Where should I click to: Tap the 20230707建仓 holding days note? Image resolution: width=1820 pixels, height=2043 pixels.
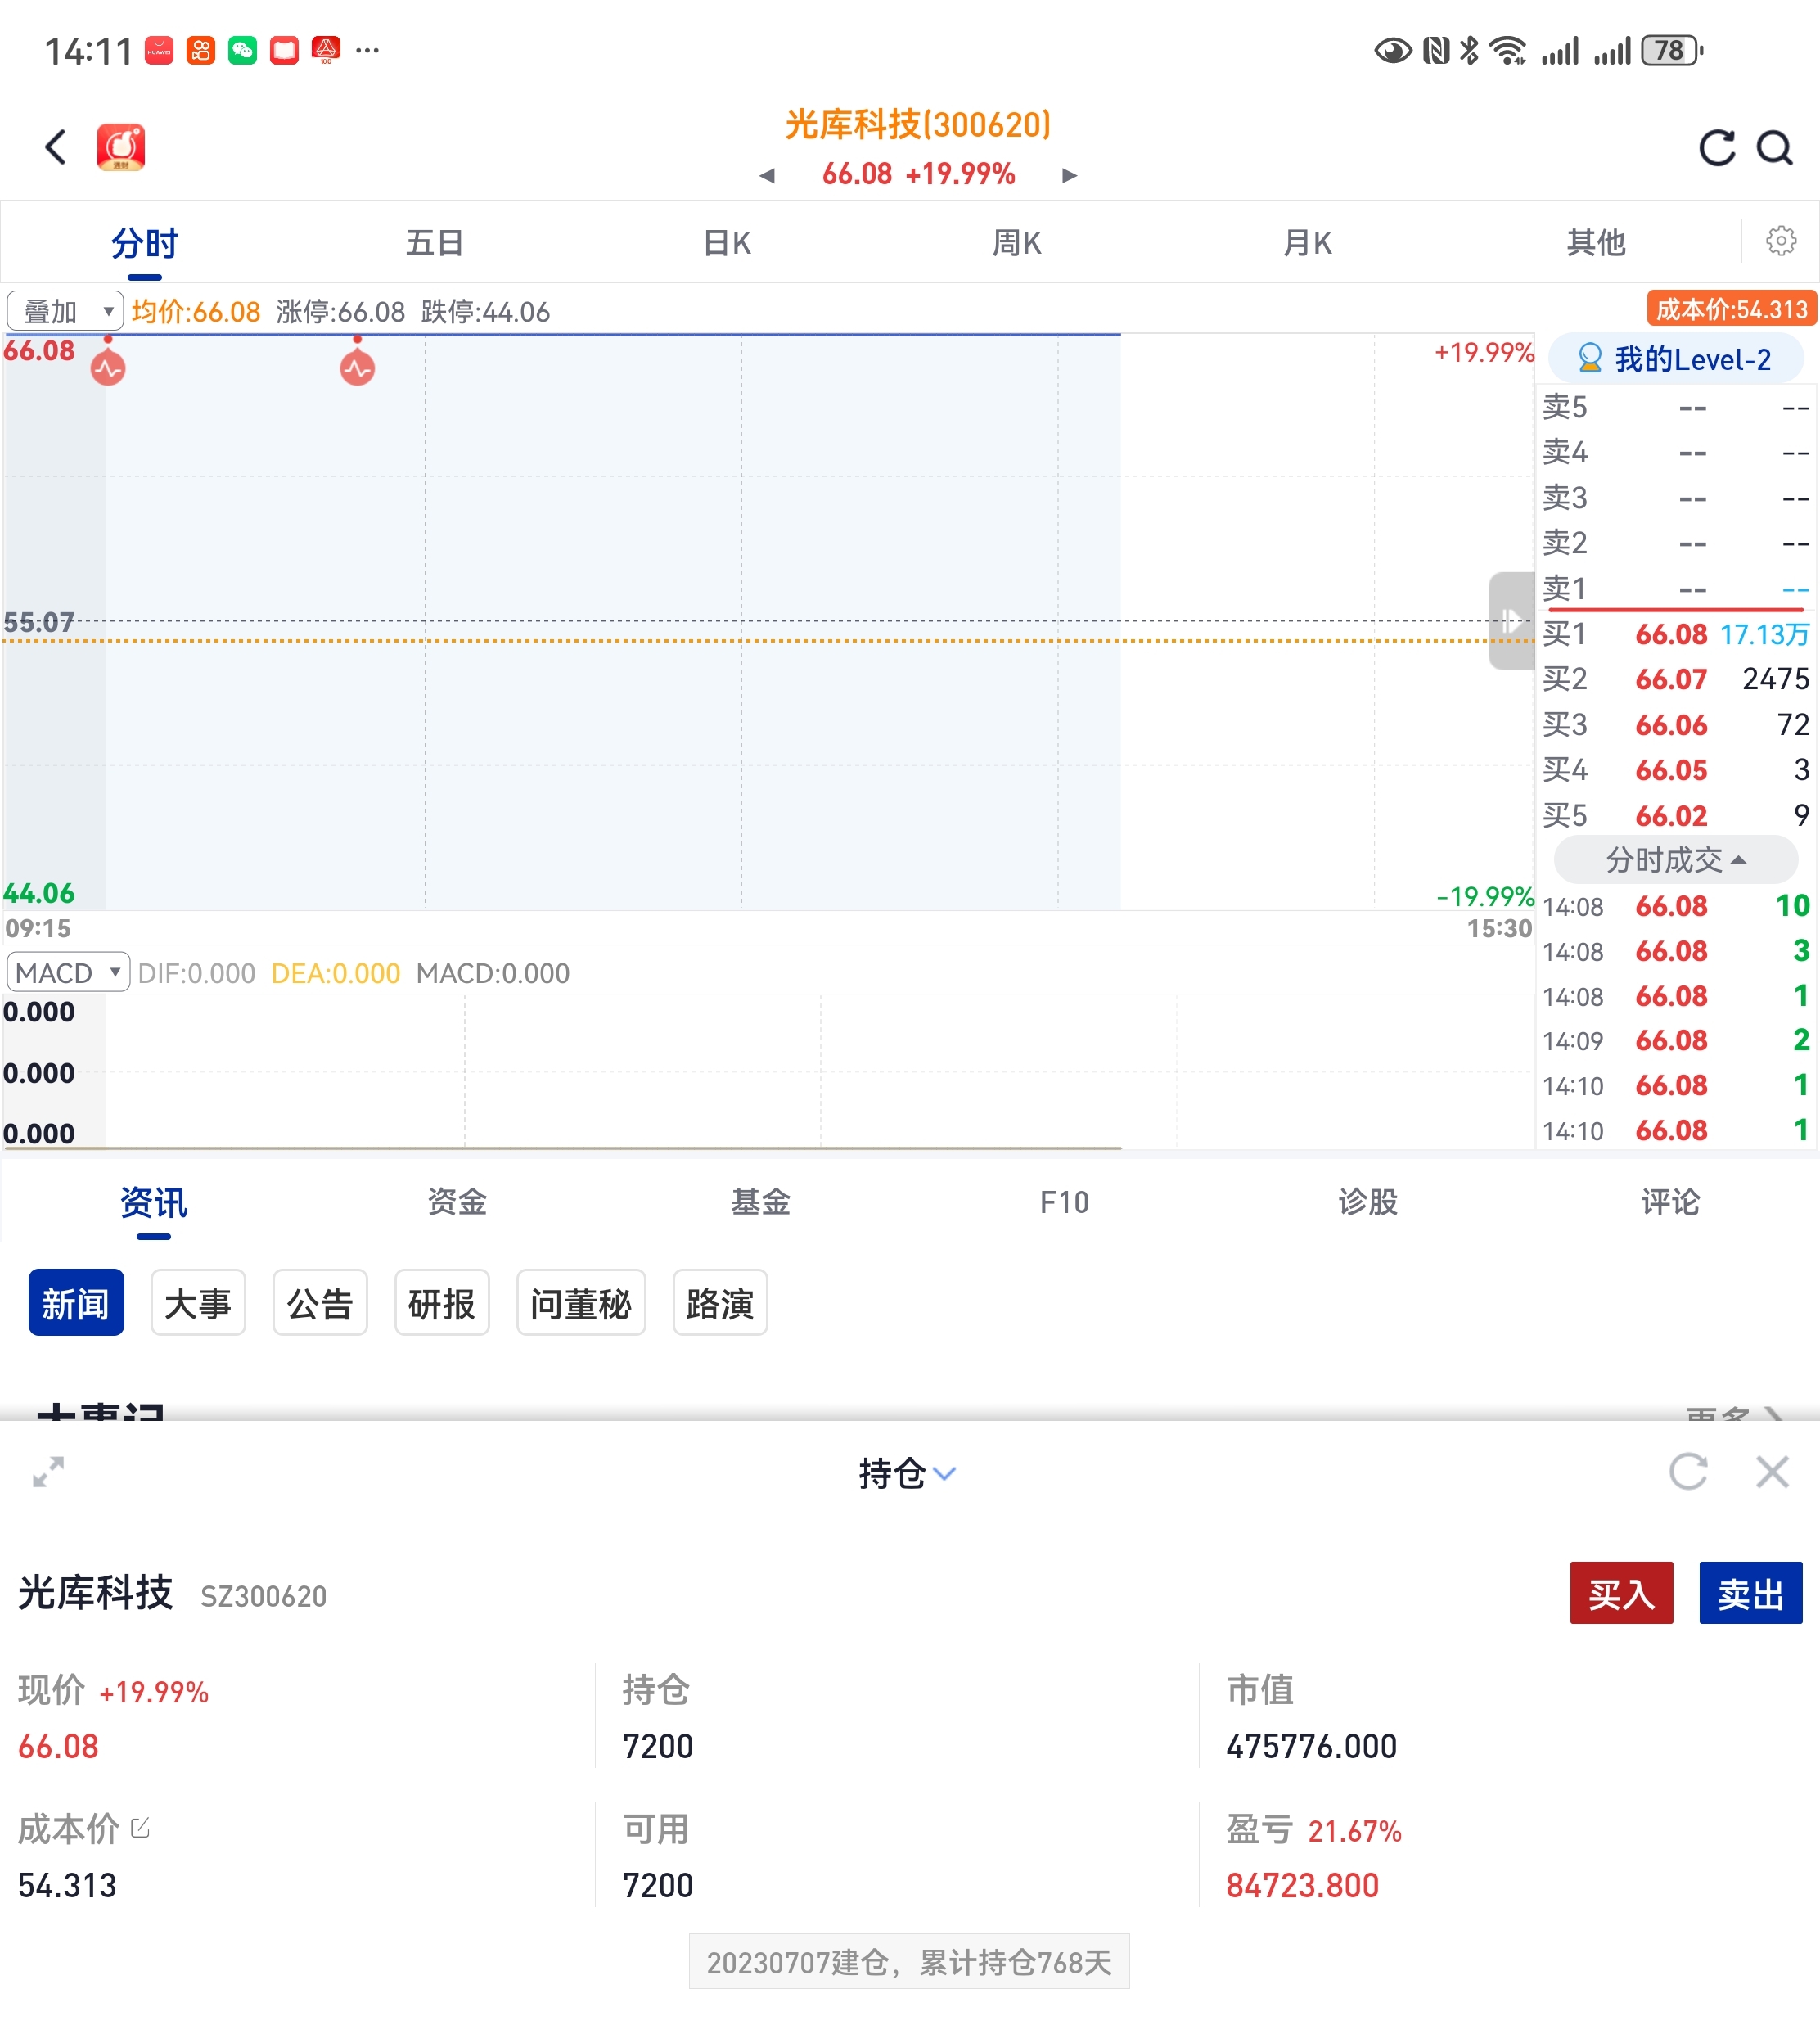909,1962
